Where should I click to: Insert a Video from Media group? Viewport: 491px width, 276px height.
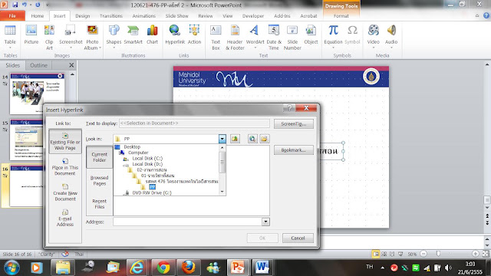coord(374,37)
